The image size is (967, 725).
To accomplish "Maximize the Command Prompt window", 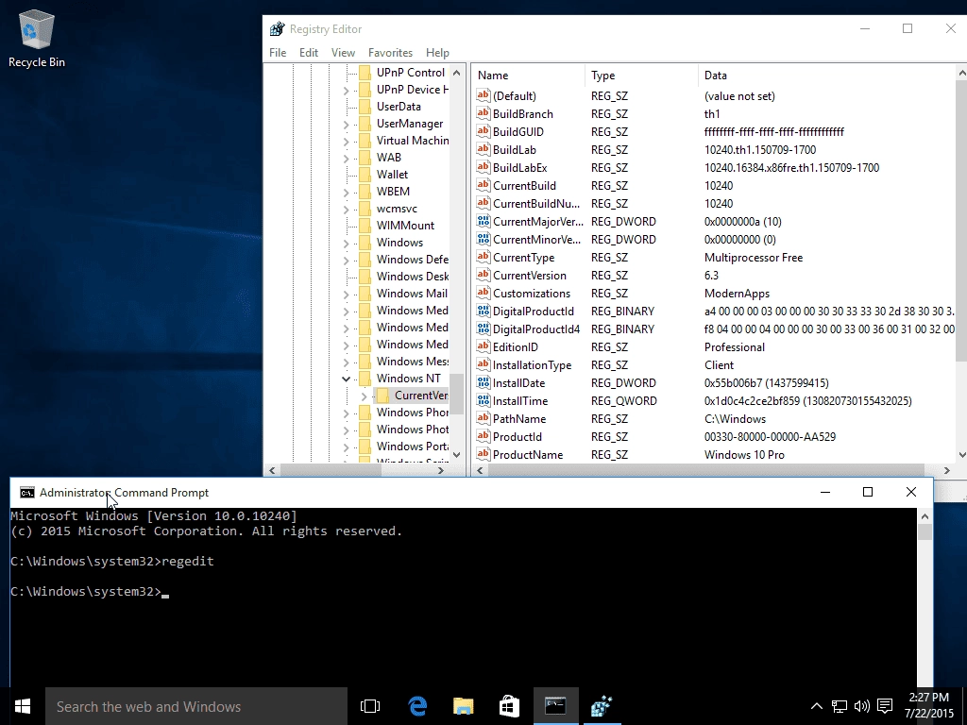I will 868,492.
